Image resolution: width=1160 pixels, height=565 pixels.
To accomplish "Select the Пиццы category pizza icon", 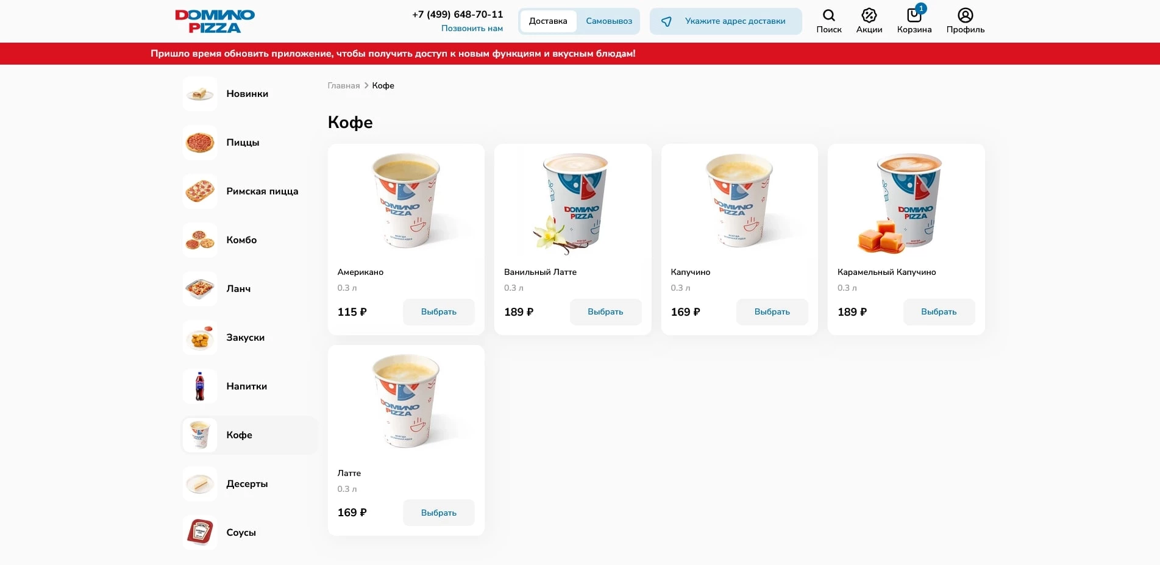I will [200, 143].
